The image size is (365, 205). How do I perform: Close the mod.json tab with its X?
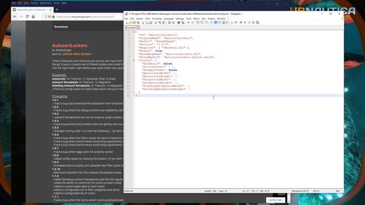click(138, 28)
